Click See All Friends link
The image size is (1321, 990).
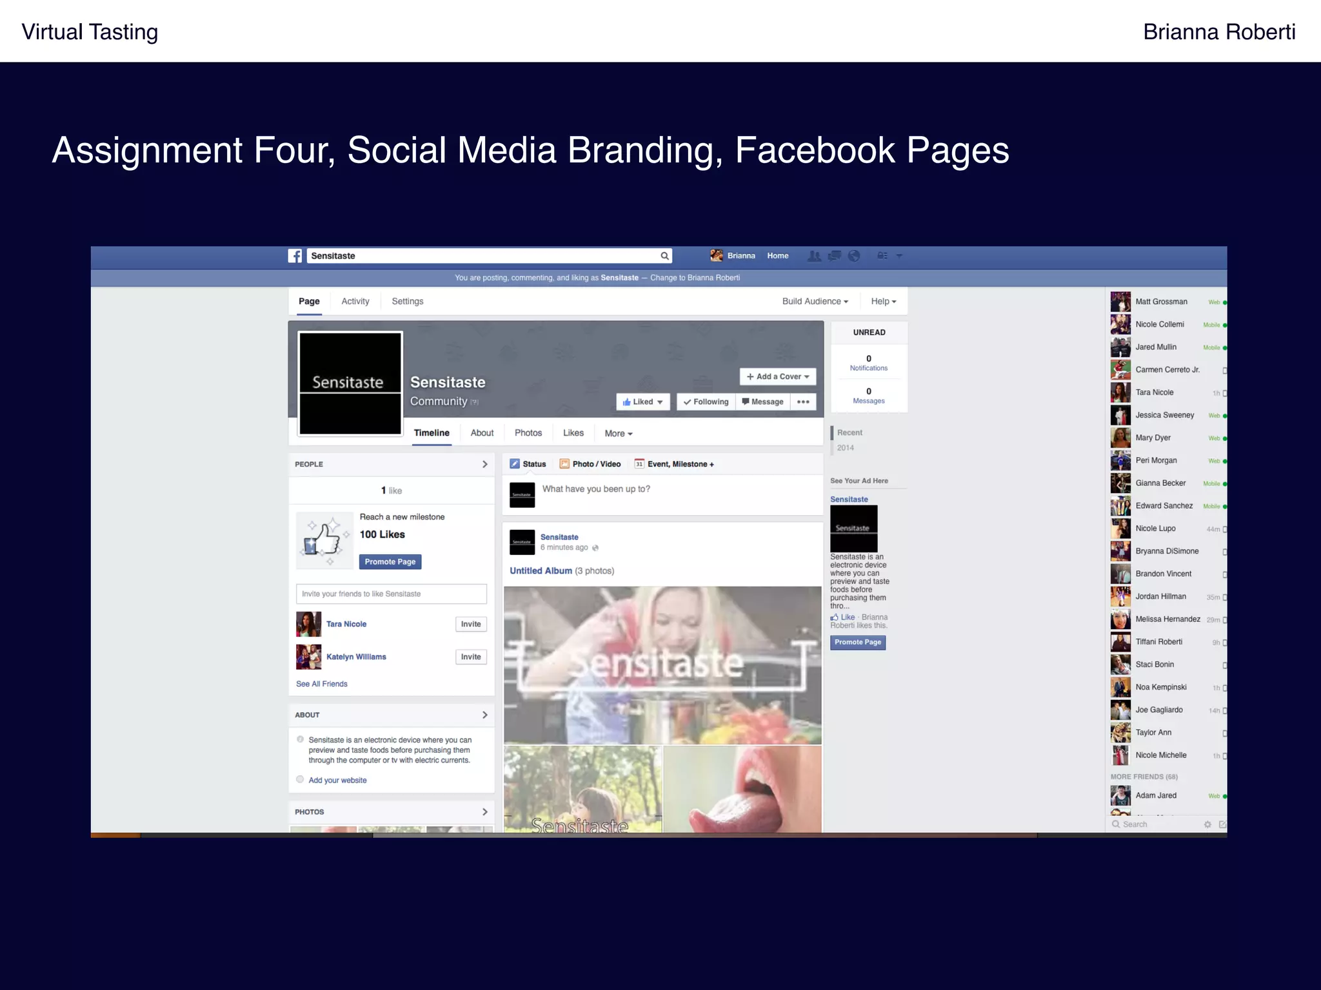321,684
